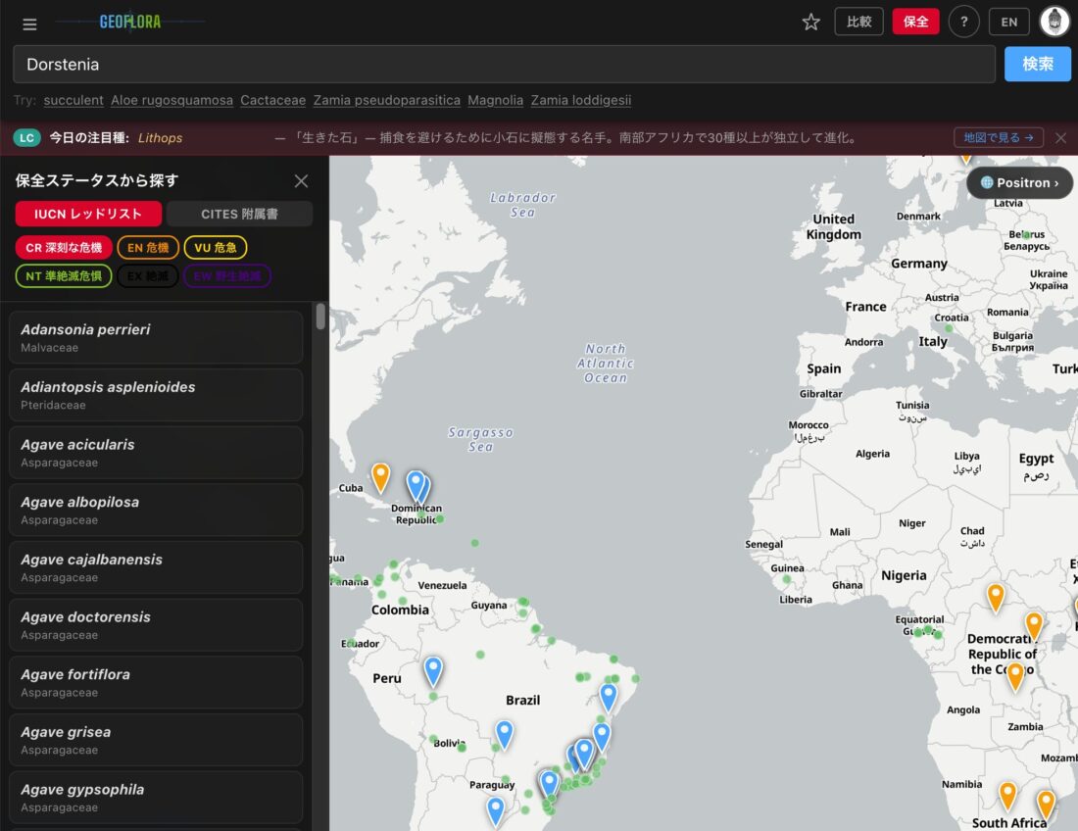Expand the Adansonia perrieri entry
The width and height of the screenshot is (1078, 831).
(x=156, y=338)
